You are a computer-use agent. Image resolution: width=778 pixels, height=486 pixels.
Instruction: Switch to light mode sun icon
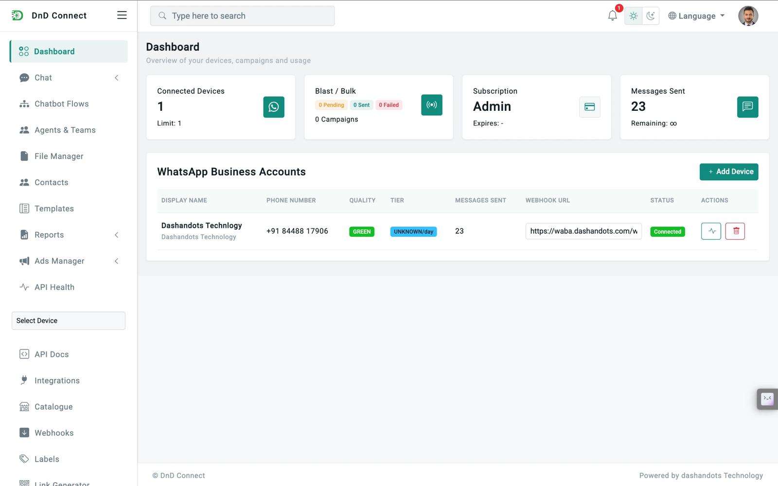633,16
